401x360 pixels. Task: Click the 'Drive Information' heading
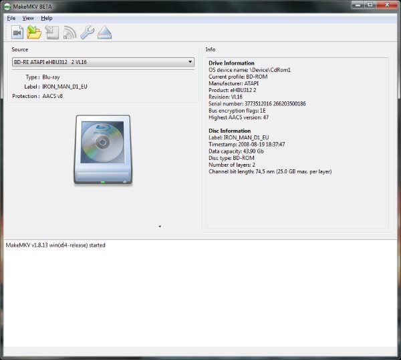coord(231,63)
